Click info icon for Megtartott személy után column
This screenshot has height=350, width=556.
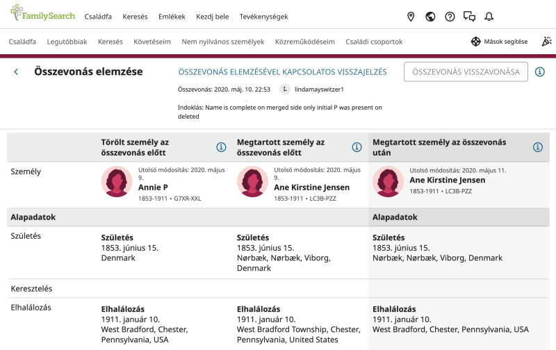point(537,147)
